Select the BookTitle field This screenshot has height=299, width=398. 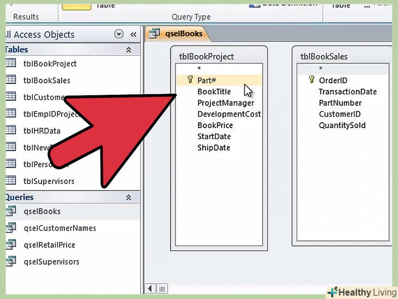coord(214,91)
